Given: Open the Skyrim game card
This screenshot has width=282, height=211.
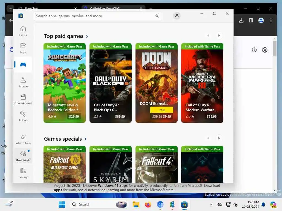Looking at the screenshot, I should click(x=110, y=164).
